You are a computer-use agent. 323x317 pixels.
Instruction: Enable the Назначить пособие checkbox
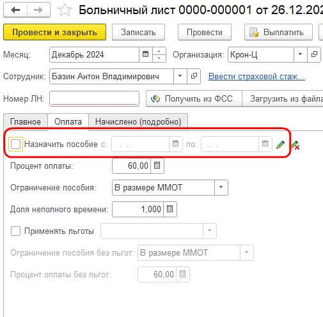(16, 144)
